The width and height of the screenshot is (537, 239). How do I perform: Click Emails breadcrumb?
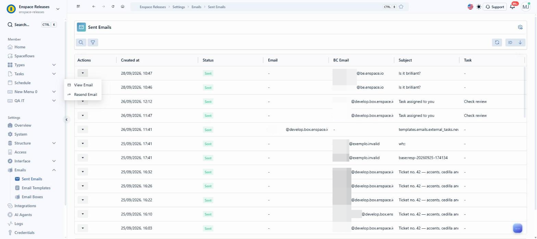click(196, 7)
